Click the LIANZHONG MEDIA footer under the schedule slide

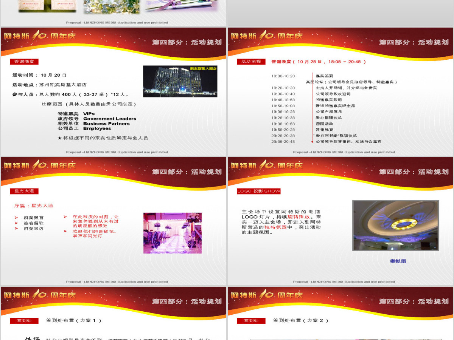pyautogui.click(x=344, y=152)
